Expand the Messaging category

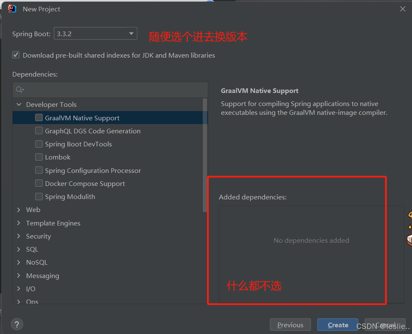[19, 276]
